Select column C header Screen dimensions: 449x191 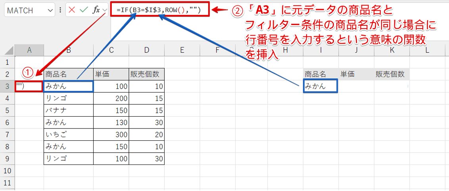111,50
